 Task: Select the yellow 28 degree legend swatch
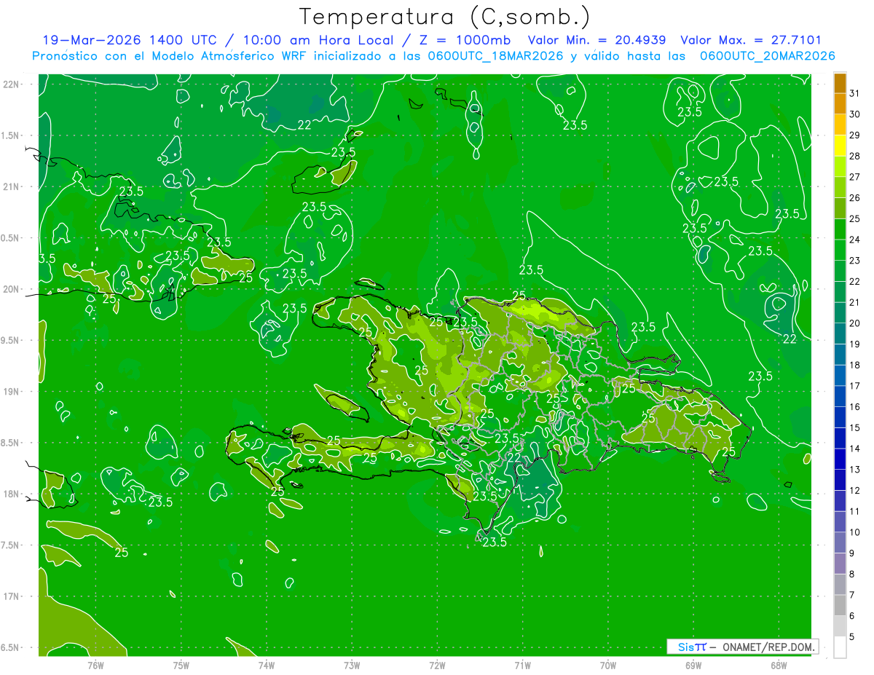click(x=840, y=146)
